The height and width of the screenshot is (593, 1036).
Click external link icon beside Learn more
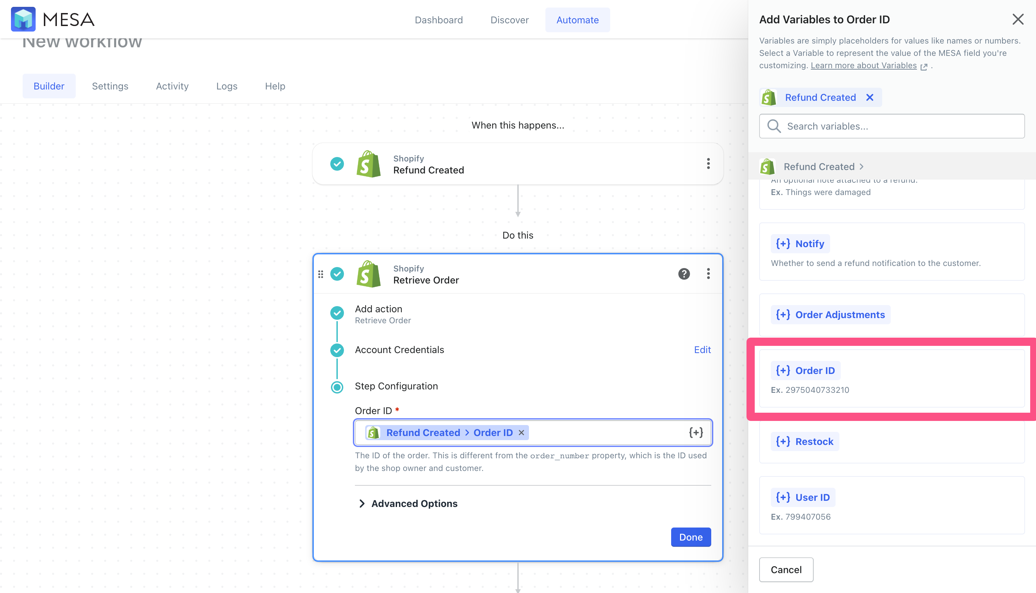[x=924, y=67]
